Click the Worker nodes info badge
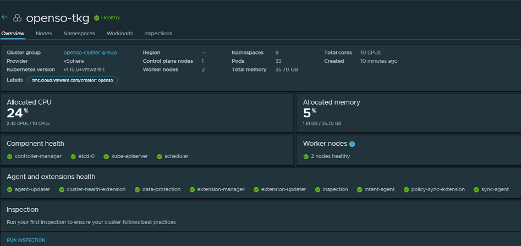Image resolution: width=521 pixels, height=246 pixels. pyautogui.click(x=352, y=144)
